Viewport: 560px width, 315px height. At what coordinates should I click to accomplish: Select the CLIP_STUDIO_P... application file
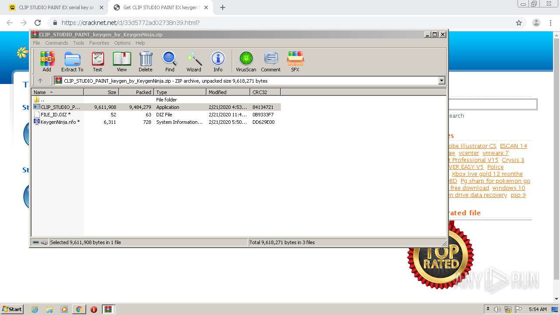click(x=156, y=107)
